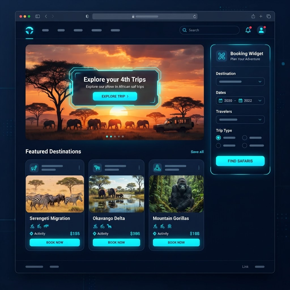
Task: Click the end date calendar icon
Action: click(240, 101)
